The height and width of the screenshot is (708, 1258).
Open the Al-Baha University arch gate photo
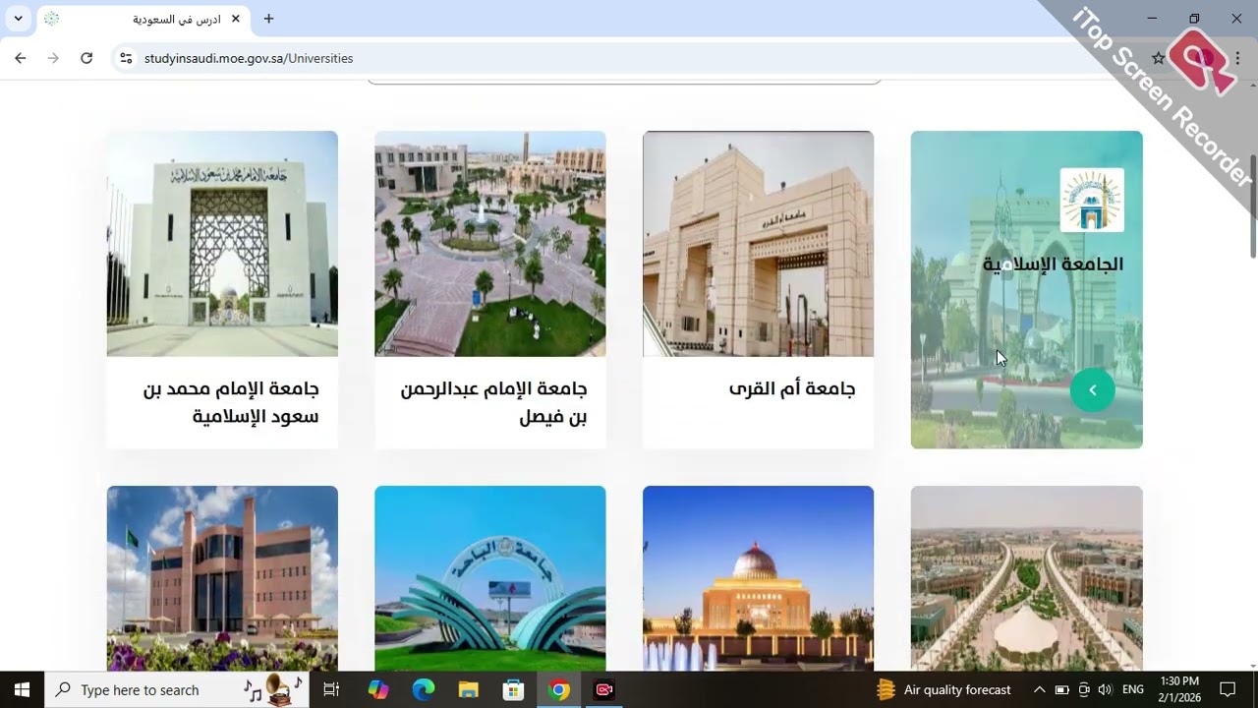pos(489,578)
